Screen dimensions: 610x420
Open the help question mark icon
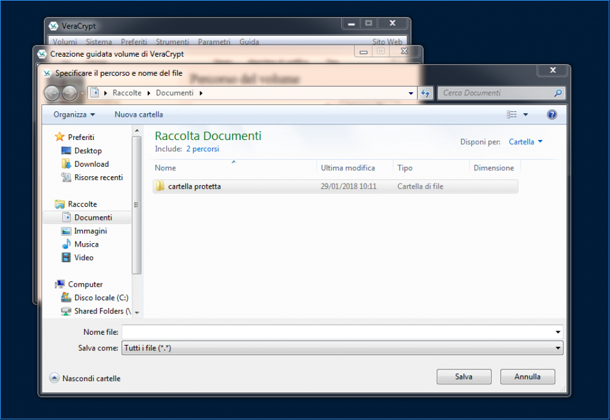(552, 114)
